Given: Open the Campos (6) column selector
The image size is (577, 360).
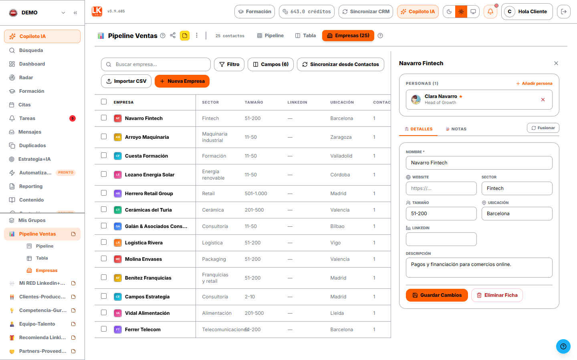Looking at the screenshot, I should (x=271, y=64).
